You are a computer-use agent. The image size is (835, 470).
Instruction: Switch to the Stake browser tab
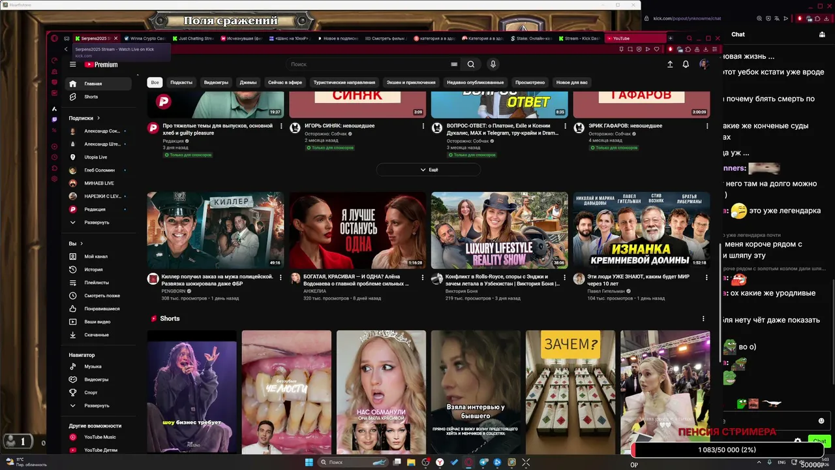coord(531,39)
